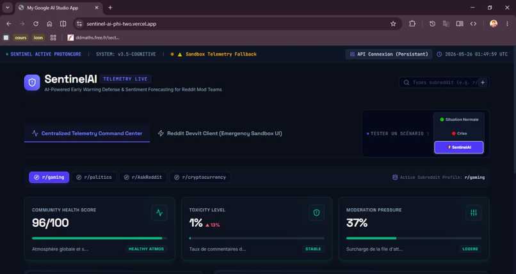Click the SYSTEM: v3.5-COGNITIVE label
This screenshot has height=274, width=516.
[x=125, y=54]
